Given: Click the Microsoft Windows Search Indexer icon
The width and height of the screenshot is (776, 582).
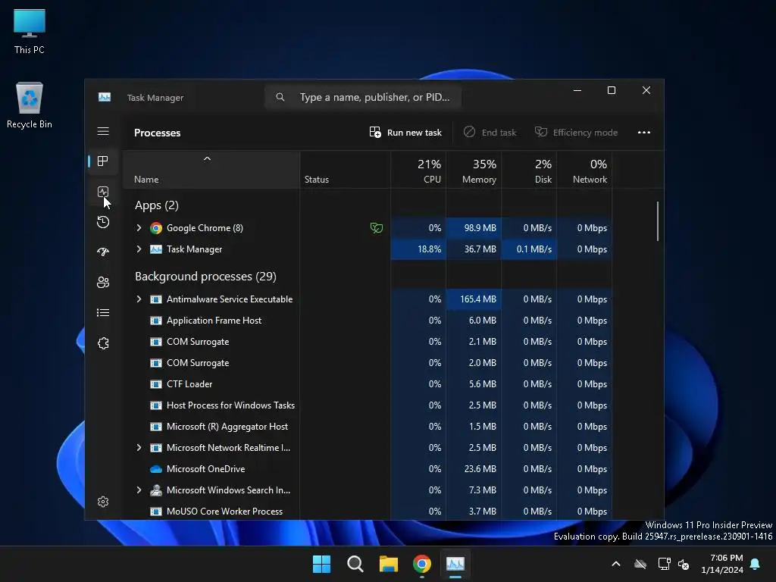Looking at the screenshot, I should click(156, 490).
